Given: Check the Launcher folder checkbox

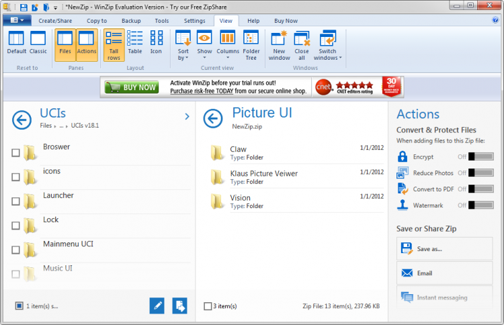Looking at the screenshot, I should 15,201.
